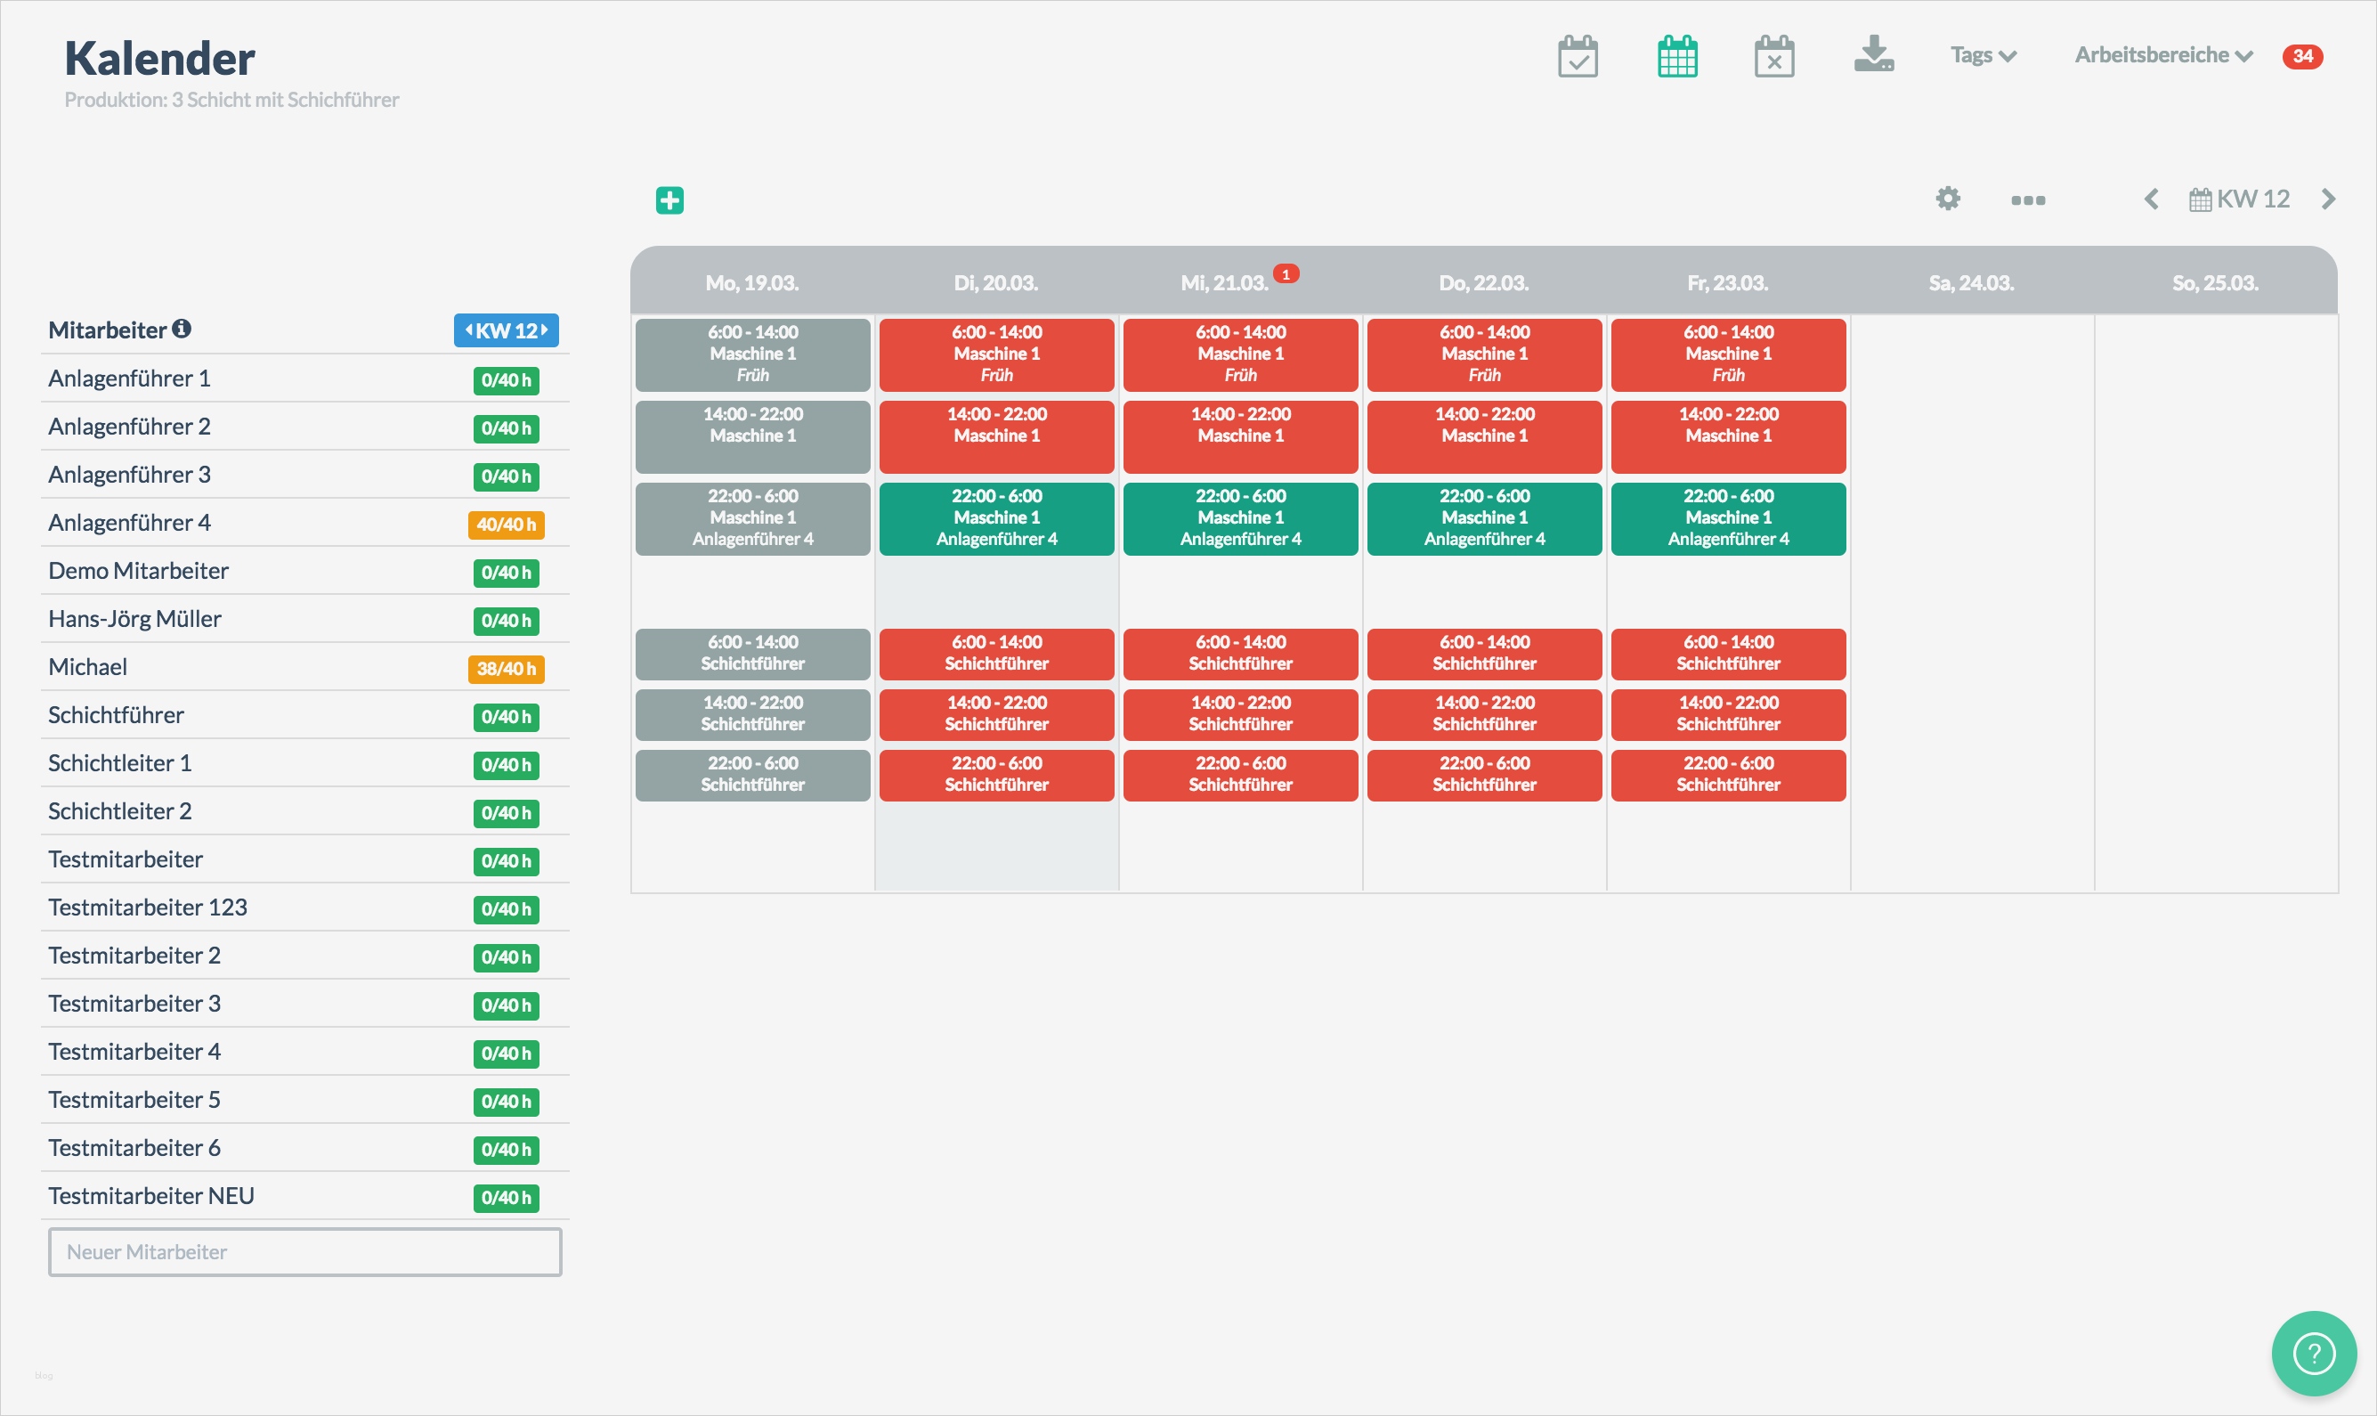Image resolution: width=2377 pixels, height=1416 pixels.
Task: Select employee Anlagenführer 4 in list
Action: (130, 523)
